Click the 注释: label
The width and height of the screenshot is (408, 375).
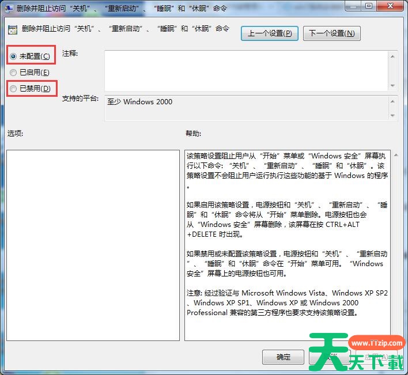tap(70, 54)
